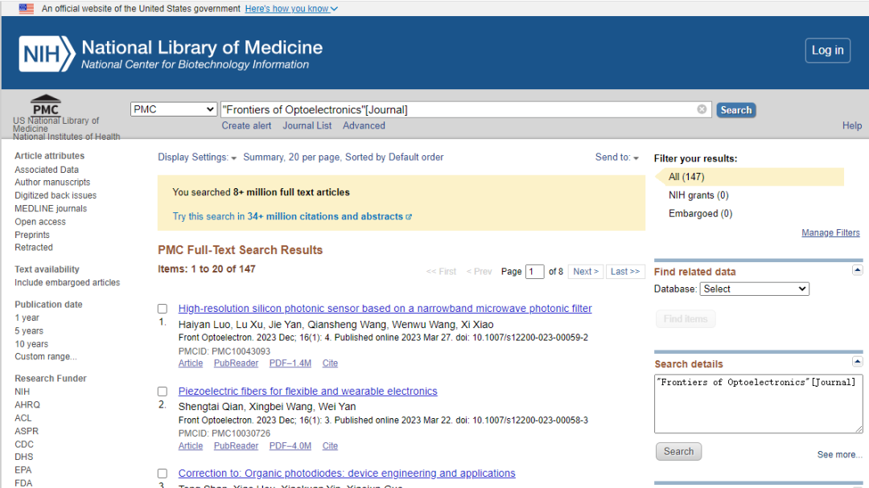Image resolution: width=869 pixels, height=488 pixels.
Task: Open the Piezoelectric fibers article title
Action: click(x=307, y=391)
